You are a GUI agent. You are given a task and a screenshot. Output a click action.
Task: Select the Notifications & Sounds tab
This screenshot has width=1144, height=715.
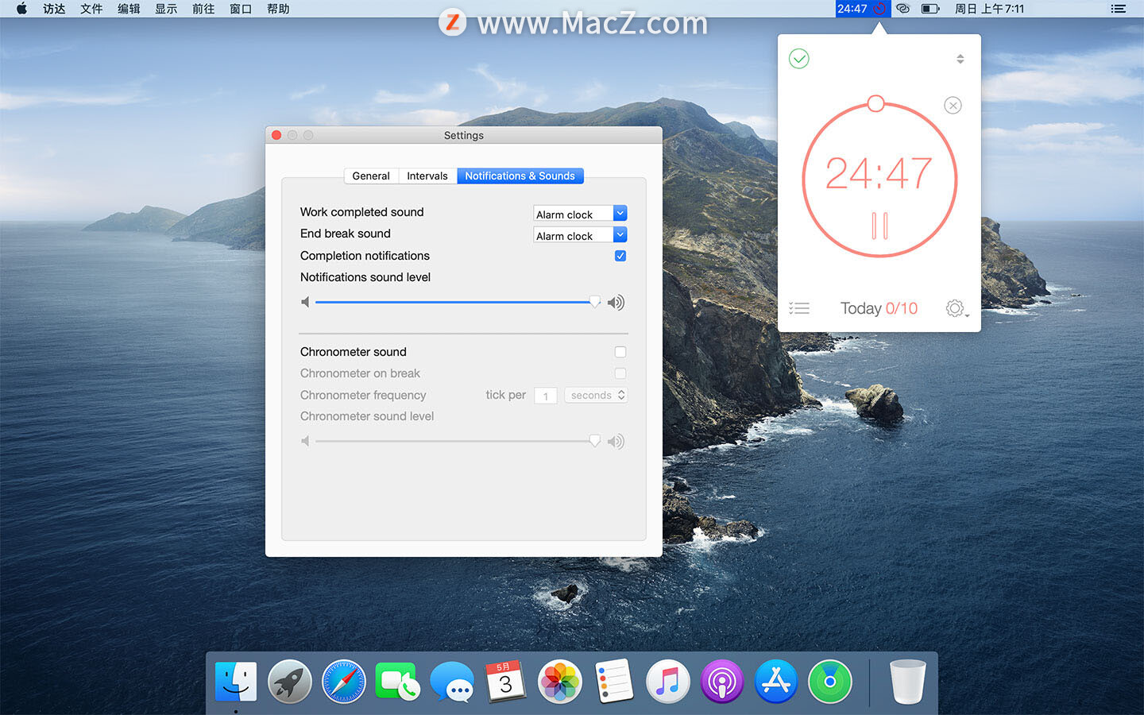520,176
